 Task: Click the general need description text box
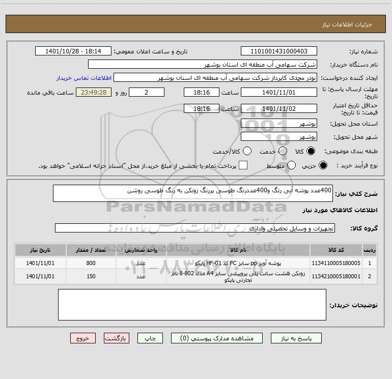tap(193, 193)
